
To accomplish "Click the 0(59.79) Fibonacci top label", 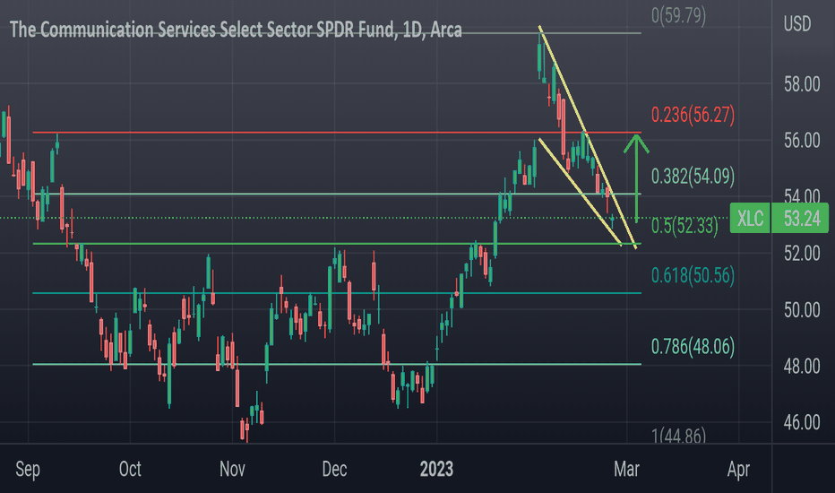I will click(678, 15).
